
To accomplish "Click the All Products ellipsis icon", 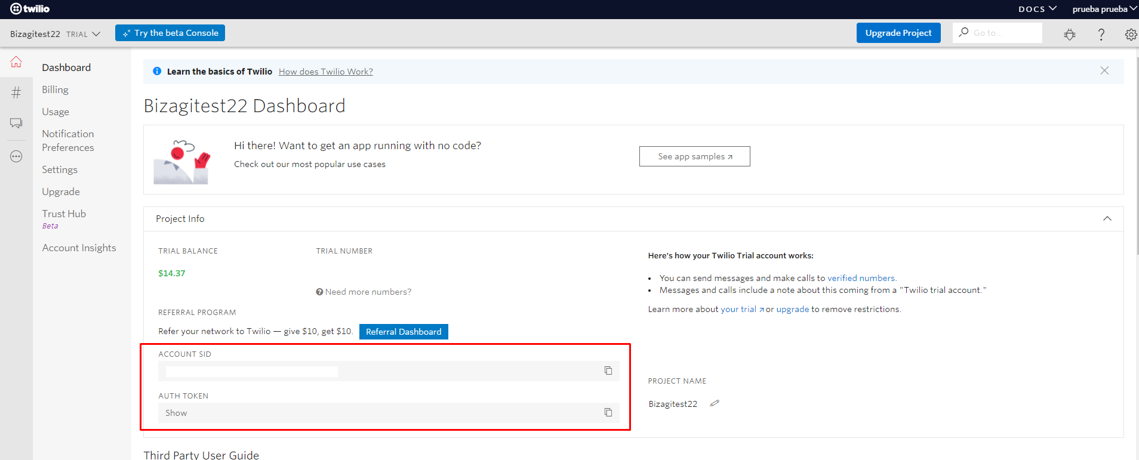I will [16, 157].
